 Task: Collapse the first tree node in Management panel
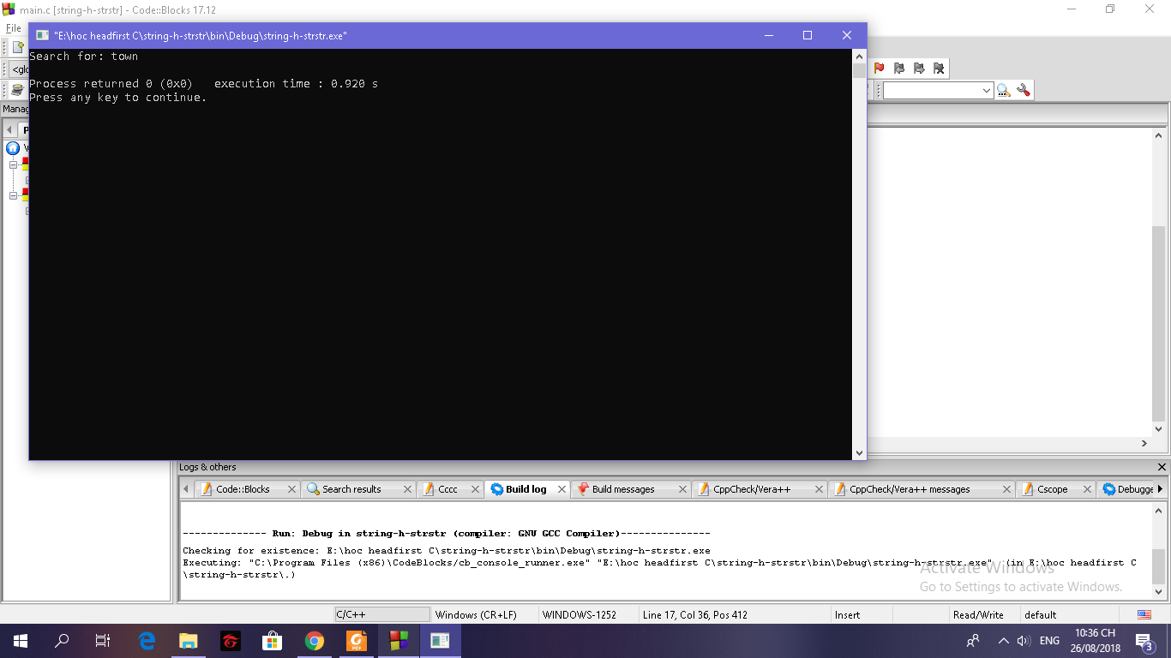pyautogui.click(x=14, y=164)
